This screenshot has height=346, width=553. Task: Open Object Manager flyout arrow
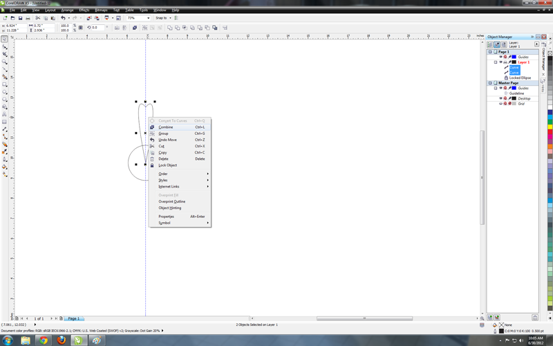(x=536, y=44)
